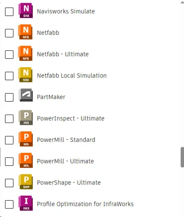Click the scroll up arrow
The height and width of the screenshot is (217, 184).
182,2
